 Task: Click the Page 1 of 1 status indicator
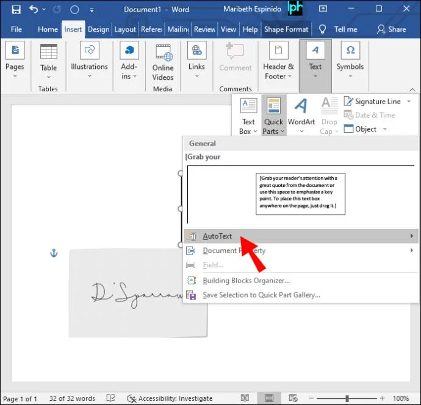(x=20, y=398)
